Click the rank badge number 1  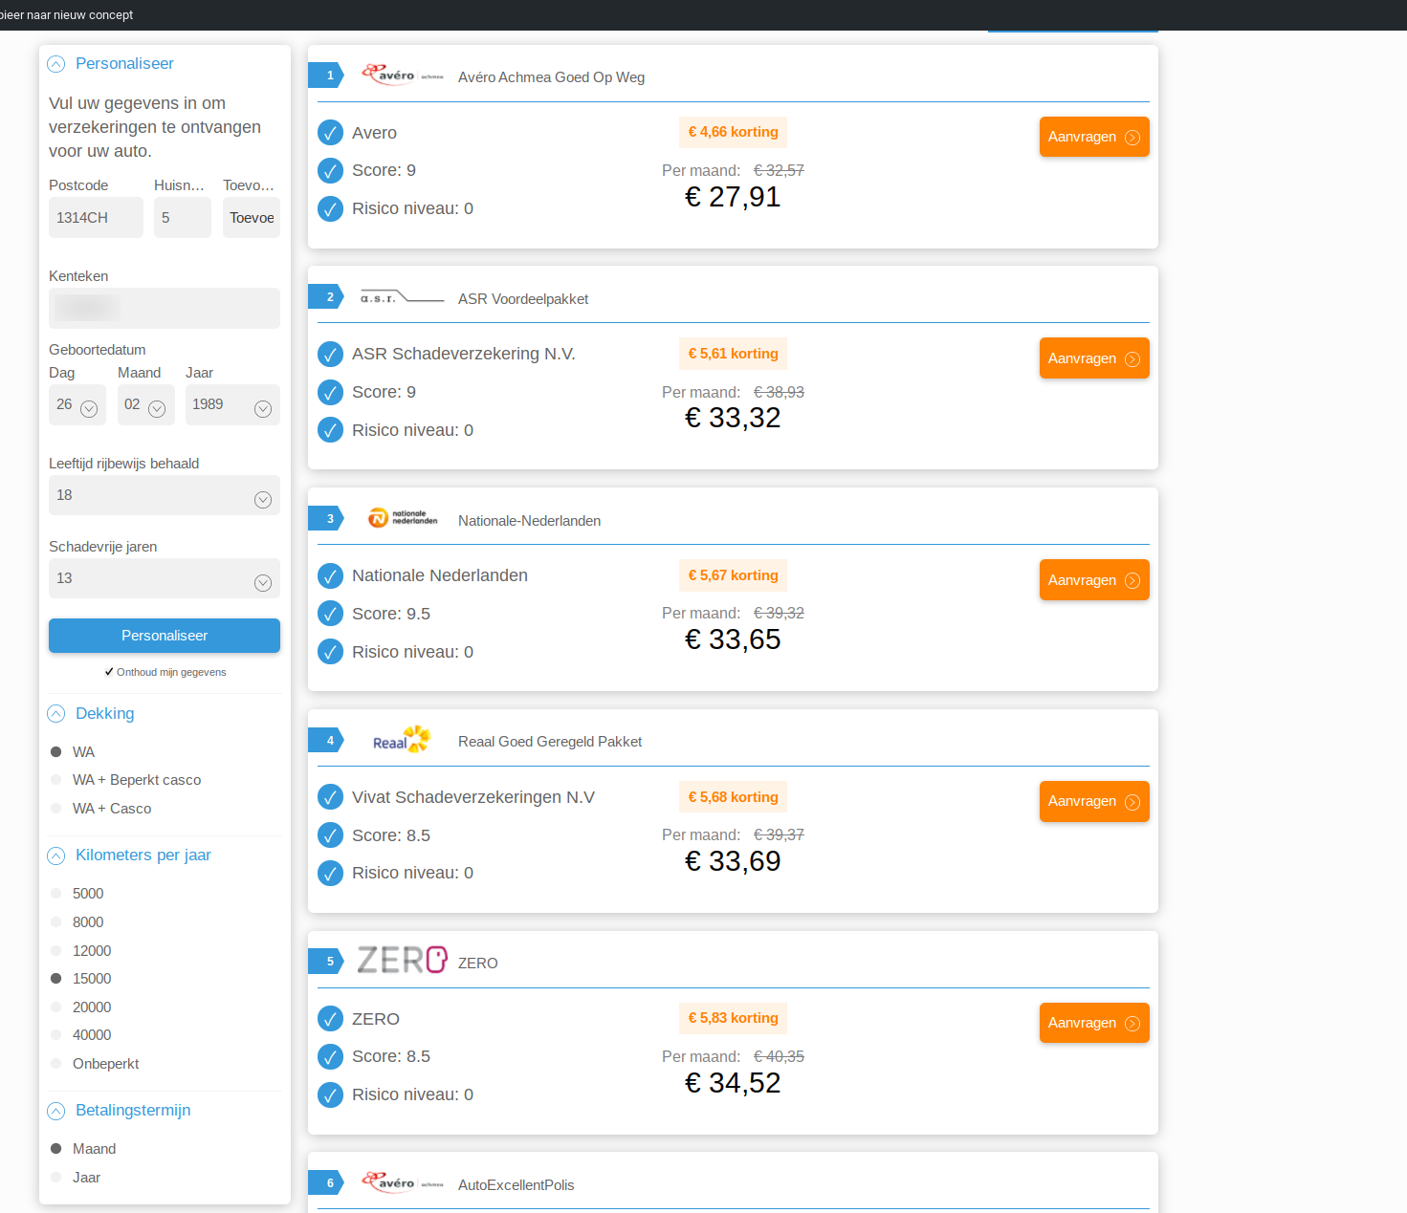click(326, 76)
